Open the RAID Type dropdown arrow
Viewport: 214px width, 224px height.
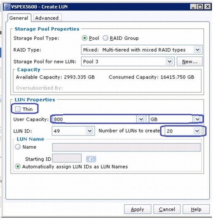coord(198,50)
